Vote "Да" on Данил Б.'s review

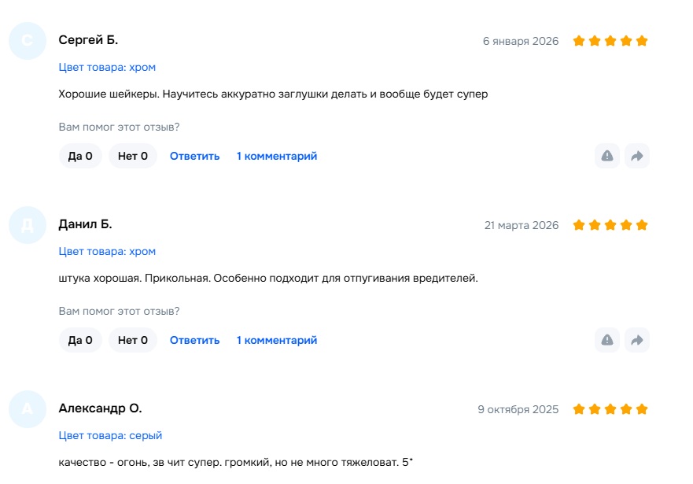point(80,340)
